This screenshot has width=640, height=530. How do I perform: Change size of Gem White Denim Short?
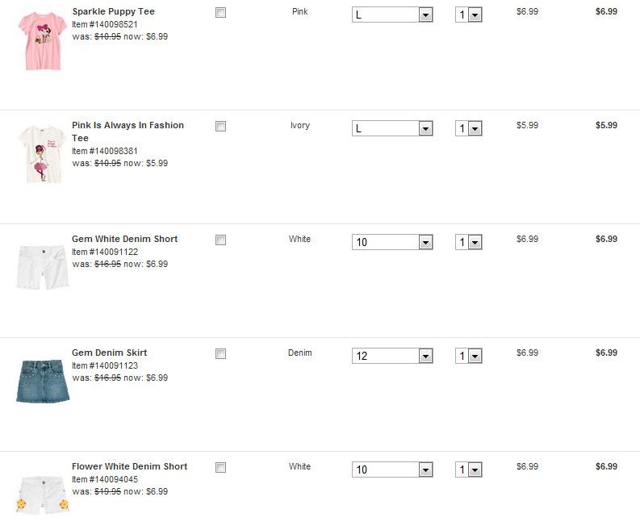click(x=392, y=243)
